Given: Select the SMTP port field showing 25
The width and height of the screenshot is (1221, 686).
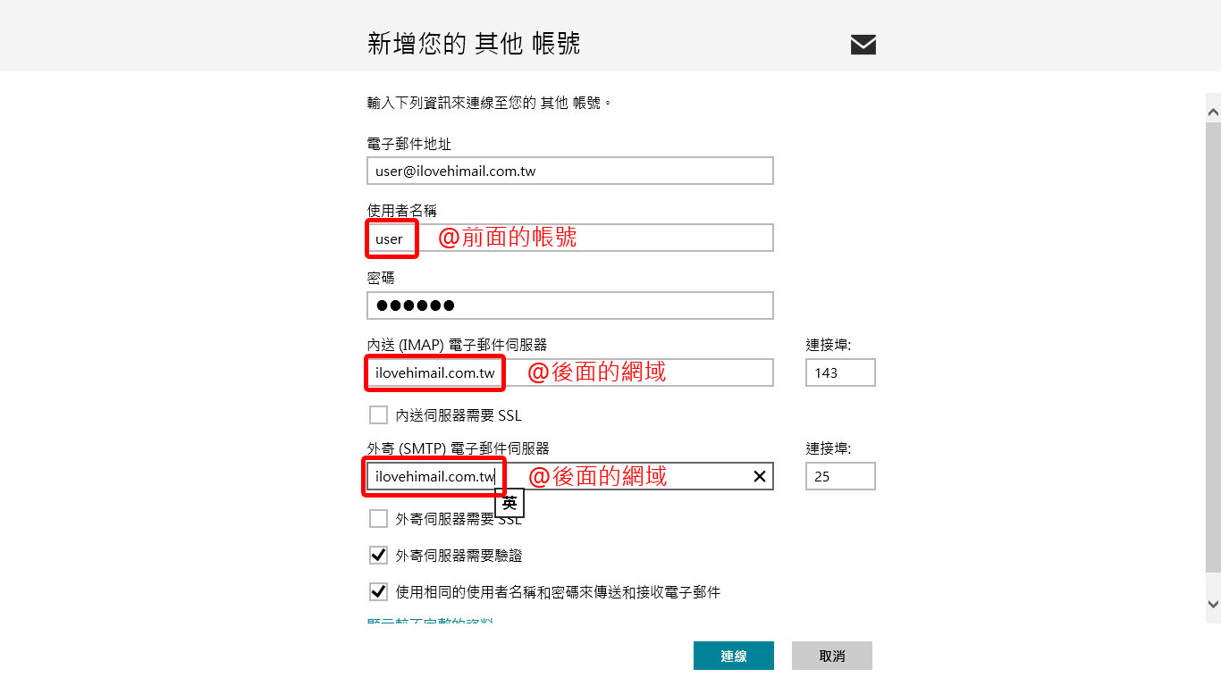Looking at the screenshot, I should click(x=840, y=476).
